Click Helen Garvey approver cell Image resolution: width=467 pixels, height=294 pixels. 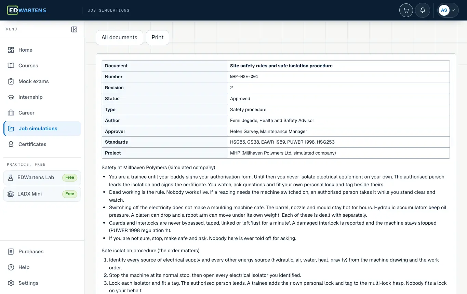[x=338, y=132]
